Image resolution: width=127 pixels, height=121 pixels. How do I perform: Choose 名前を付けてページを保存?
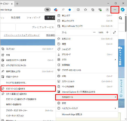tap(28, 60)
